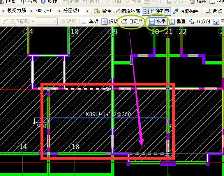This screenshot has height=176, width=224.
Task: Open the 属性 properties panel
Action: pos(103,11)
